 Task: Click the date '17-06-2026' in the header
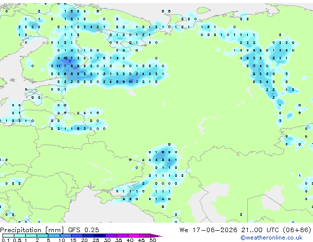[215, 230]
